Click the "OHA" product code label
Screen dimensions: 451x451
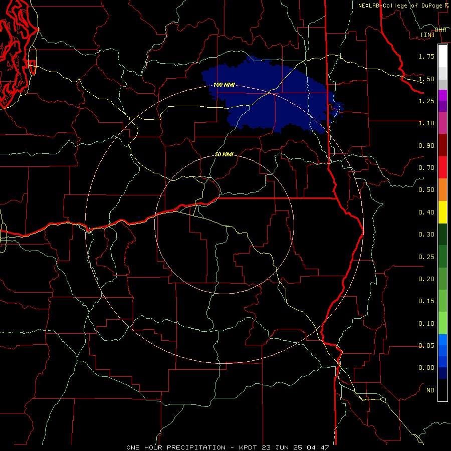(x=440, y=30)
